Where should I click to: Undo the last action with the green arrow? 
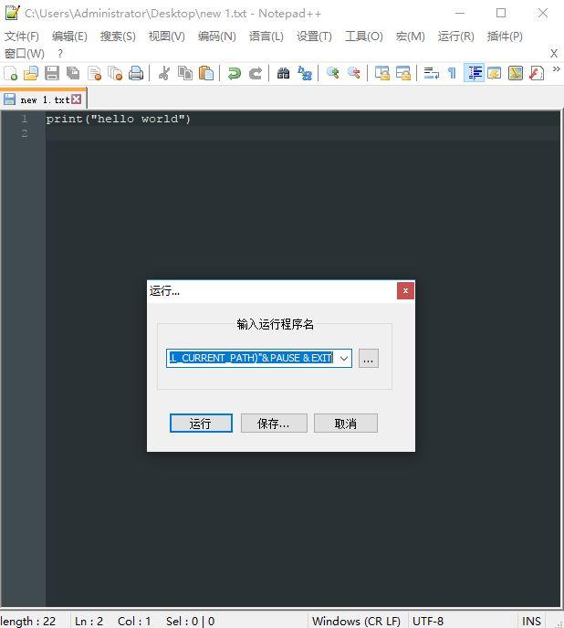point(234,73)
